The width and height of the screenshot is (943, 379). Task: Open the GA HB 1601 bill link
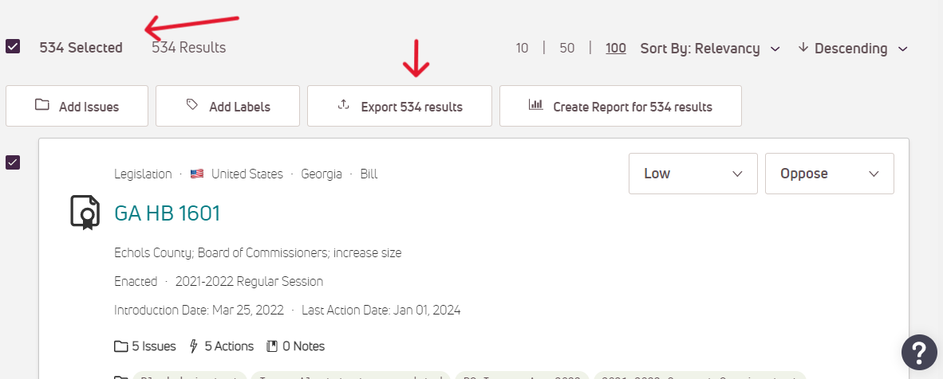pyautogui.click(x=168, y=213)
